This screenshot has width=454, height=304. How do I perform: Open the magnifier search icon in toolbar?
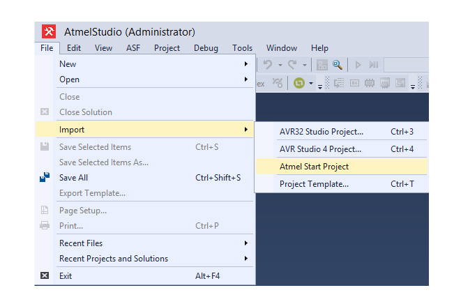[x=338, y=65]
